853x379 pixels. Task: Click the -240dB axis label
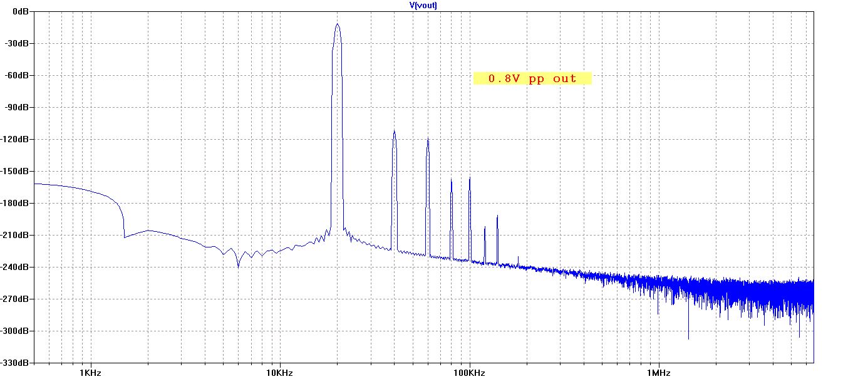[x=16, y=267]
